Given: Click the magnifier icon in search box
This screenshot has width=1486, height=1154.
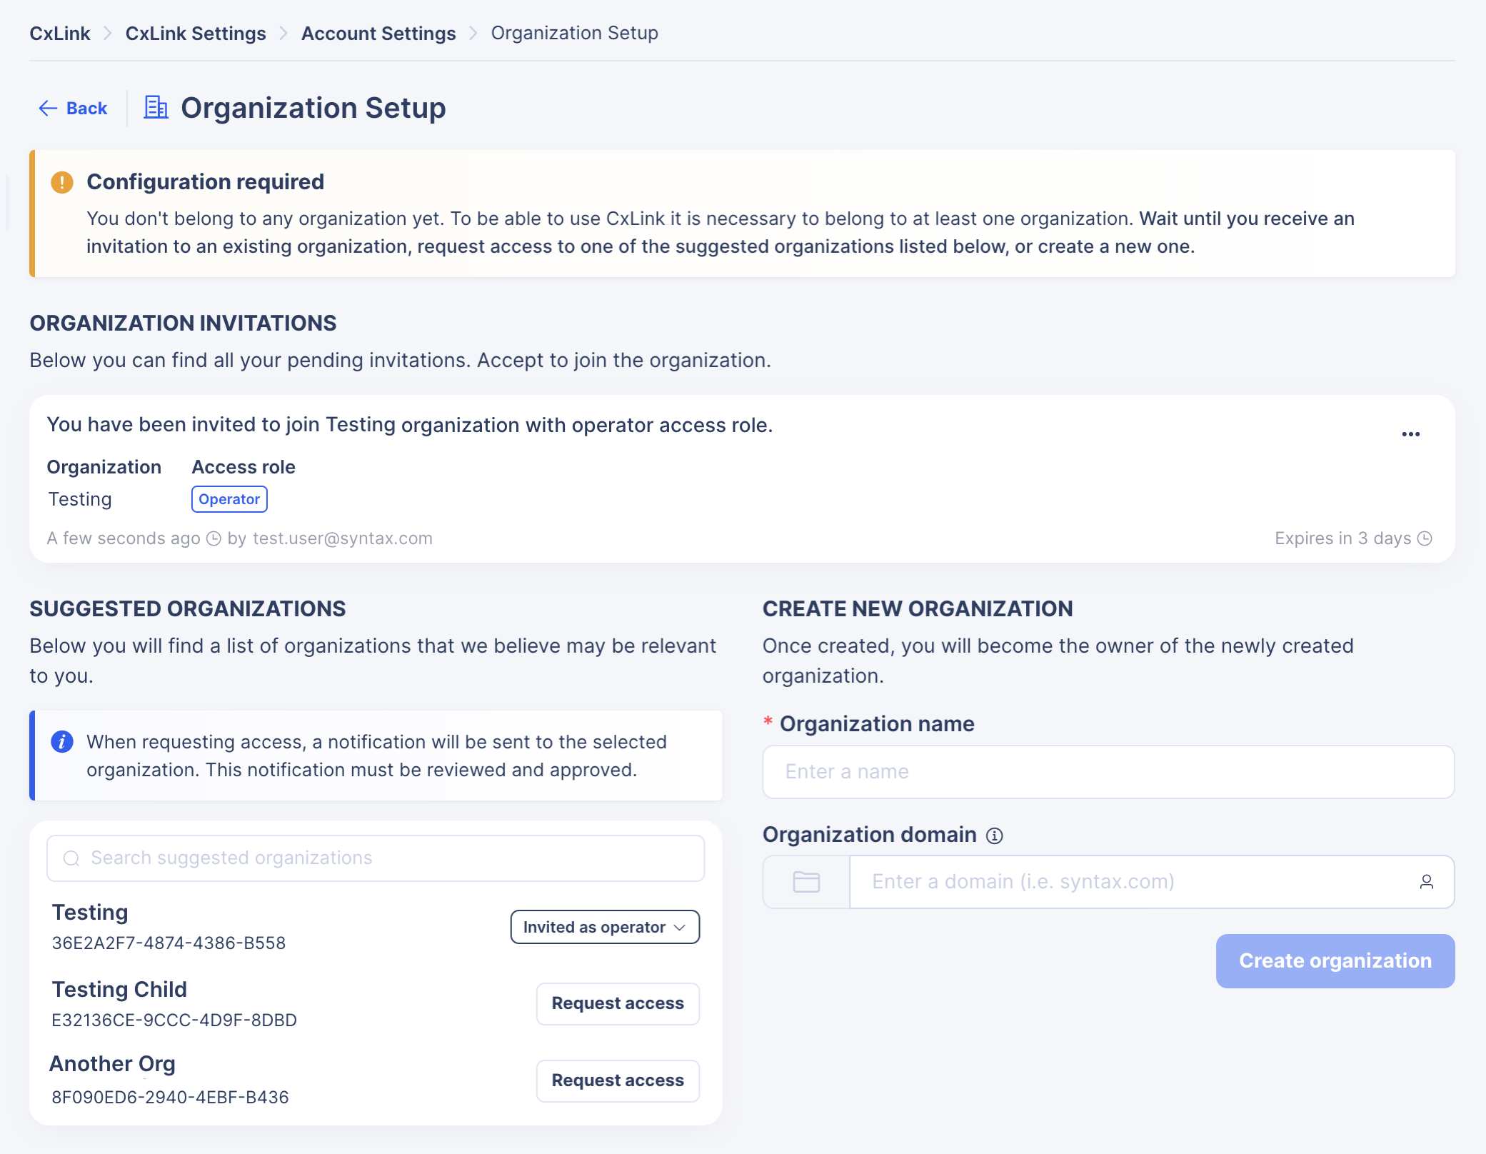Looking at the screenshot, I should tap(71, 858).
